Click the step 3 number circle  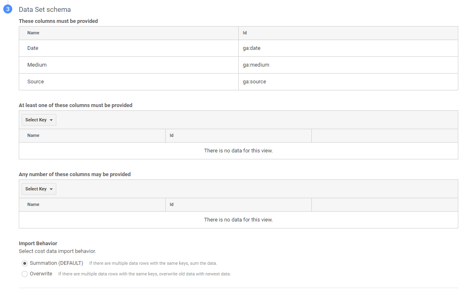pos(8,9)
